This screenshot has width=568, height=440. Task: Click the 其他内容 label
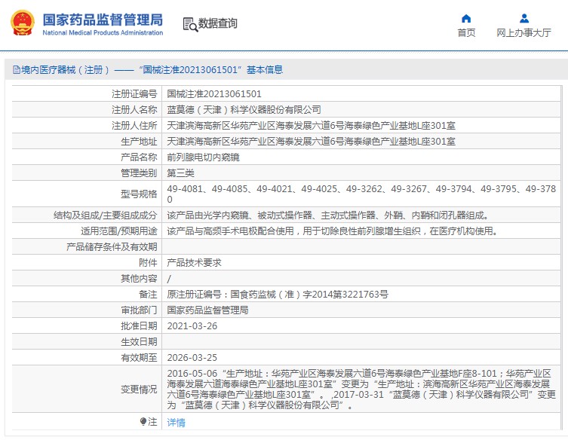pos(139,278)
